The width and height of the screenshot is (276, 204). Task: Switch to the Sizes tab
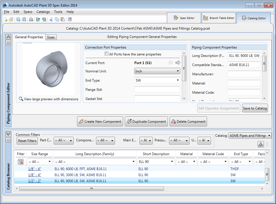pyautogui.click(x=51, y=37)
